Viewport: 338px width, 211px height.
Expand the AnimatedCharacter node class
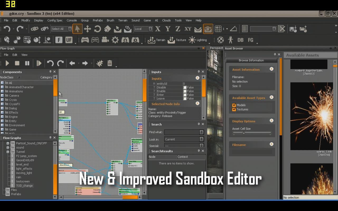point(2,87)
